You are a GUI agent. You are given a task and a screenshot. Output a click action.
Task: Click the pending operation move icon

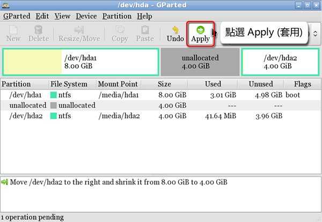pos(4,182)
